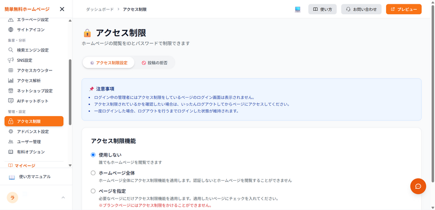Viewport: 435px width, 210px height.
Task: Close the sidebar with the X icon
Action: coord(62,9)
